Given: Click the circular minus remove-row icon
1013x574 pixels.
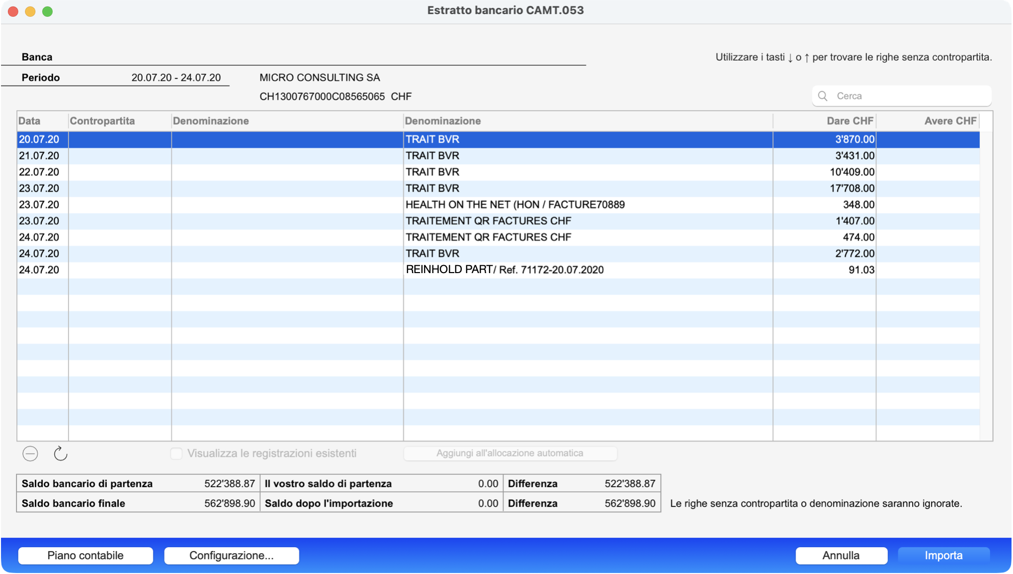Looking at the screenshot, I should (30, 454).
